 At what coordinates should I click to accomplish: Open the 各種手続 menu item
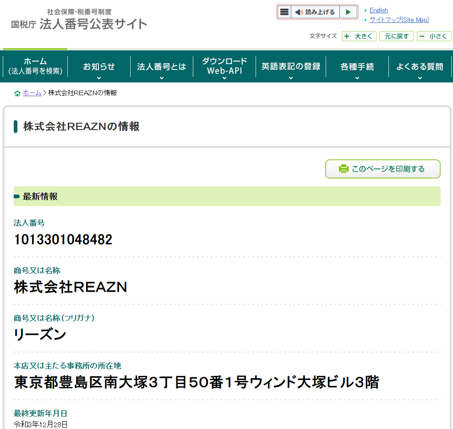(357, 66)
